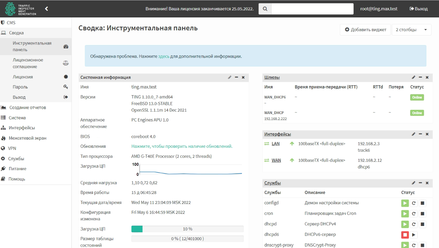Open the Пароль sidebar item
This screenshot has height=248, width=439.
point(36,87)
